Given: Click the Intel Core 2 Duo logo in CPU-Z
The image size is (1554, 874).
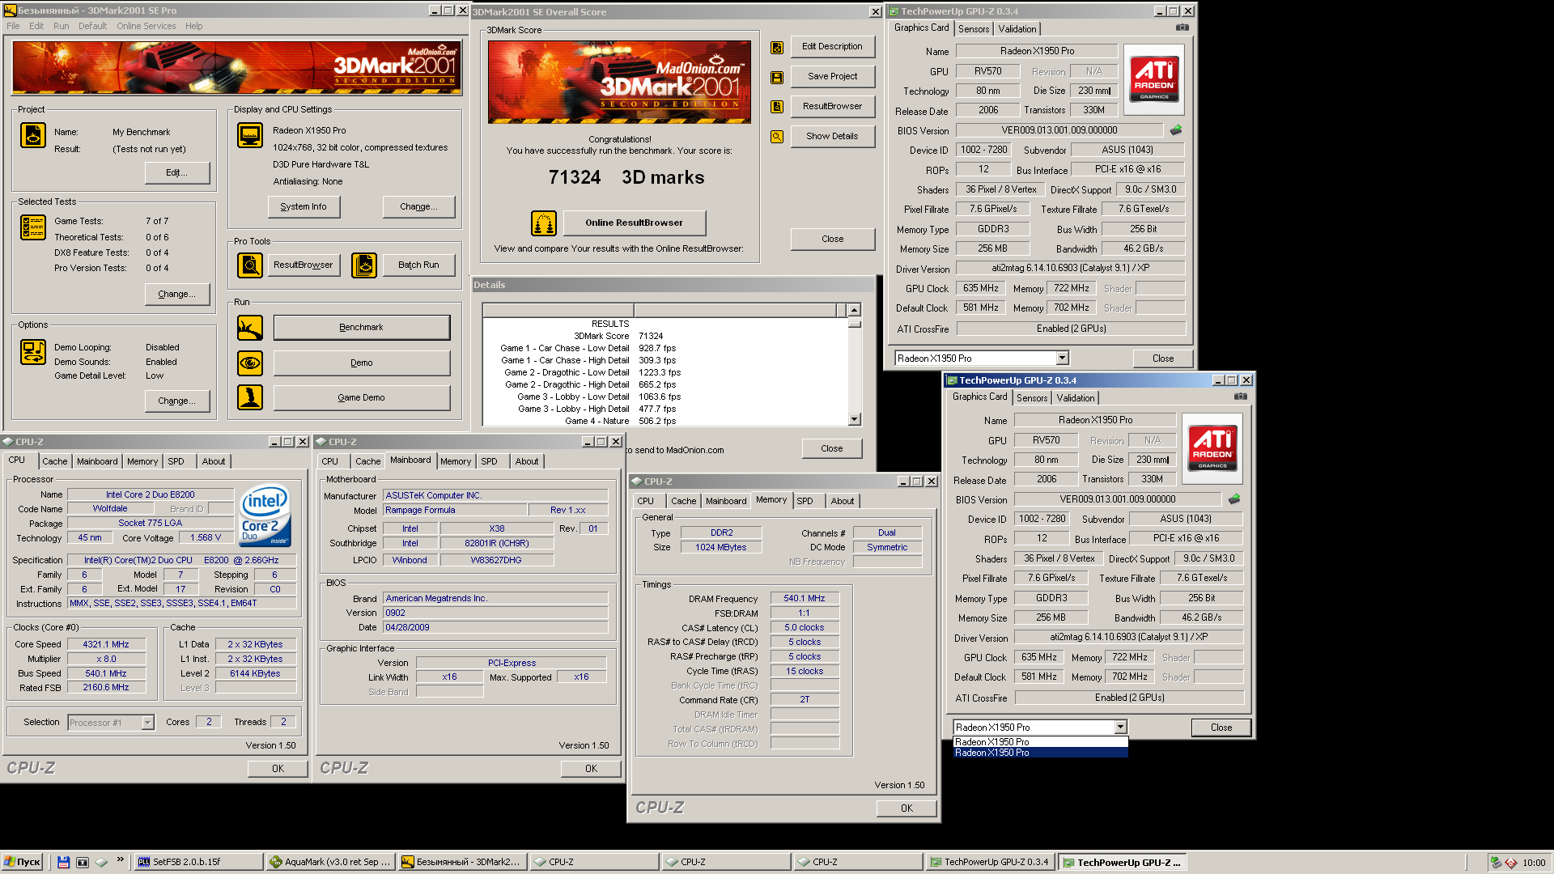Looking at the screenshot, I should (x=265, y=515).
